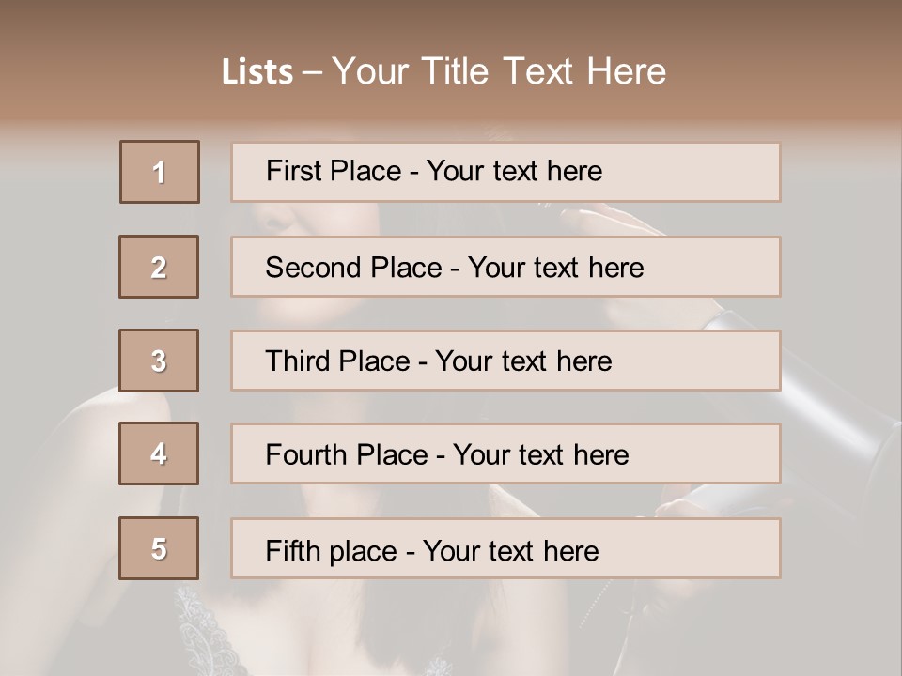Select the number 4 box
This screenshot has height=676, width=902.
159,453
